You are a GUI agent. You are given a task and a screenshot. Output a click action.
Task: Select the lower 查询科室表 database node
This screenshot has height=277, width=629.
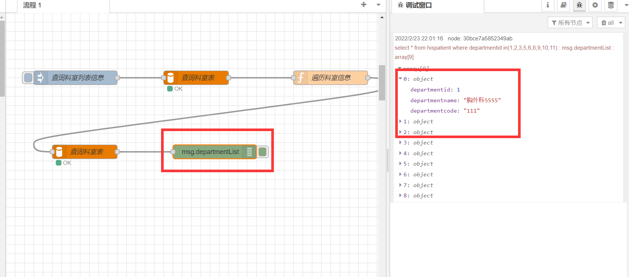click(85, 152)
